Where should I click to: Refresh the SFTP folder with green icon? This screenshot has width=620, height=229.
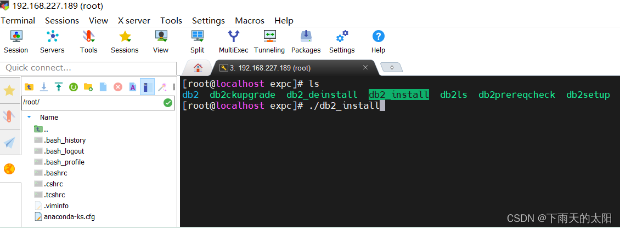coord(74,87)
